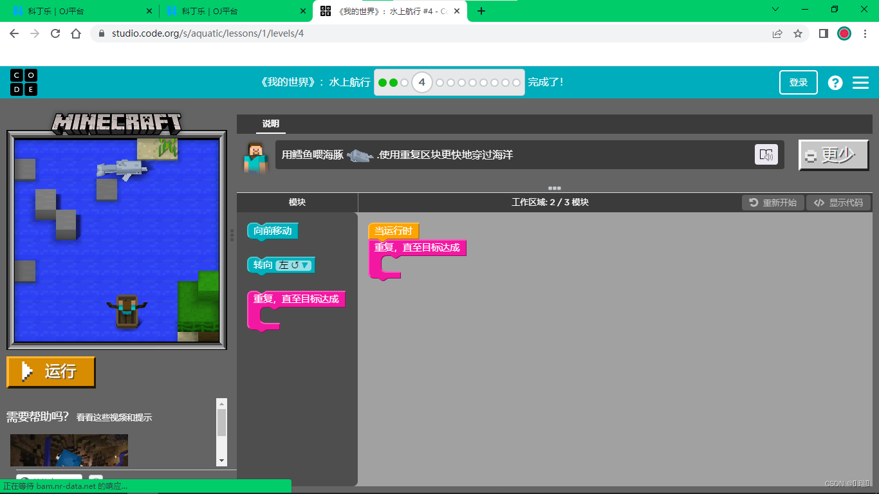Click the Code.org logo
The image size is (879, 494).
(x=24, y=82)
